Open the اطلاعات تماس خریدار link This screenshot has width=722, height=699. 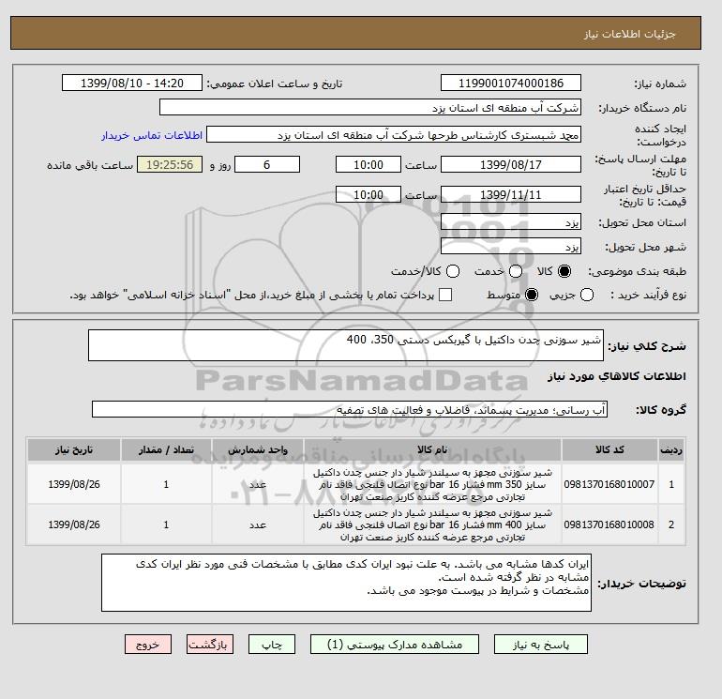click(x=152, y=135)
